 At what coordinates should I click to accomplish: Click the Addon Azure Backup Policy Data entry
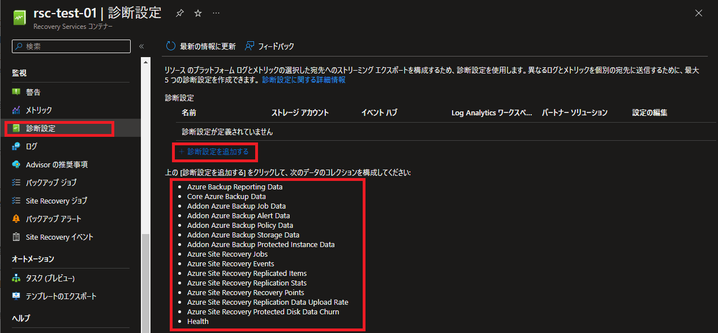point(240,225)
